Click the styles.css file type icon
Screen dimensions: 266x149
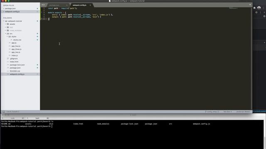11,40
